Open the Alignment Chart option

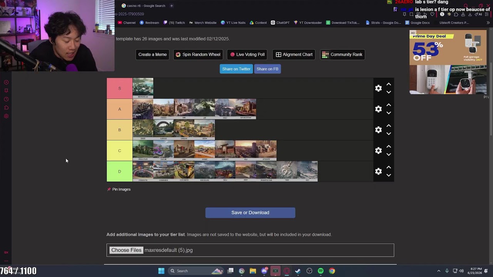tap(294, 55)
